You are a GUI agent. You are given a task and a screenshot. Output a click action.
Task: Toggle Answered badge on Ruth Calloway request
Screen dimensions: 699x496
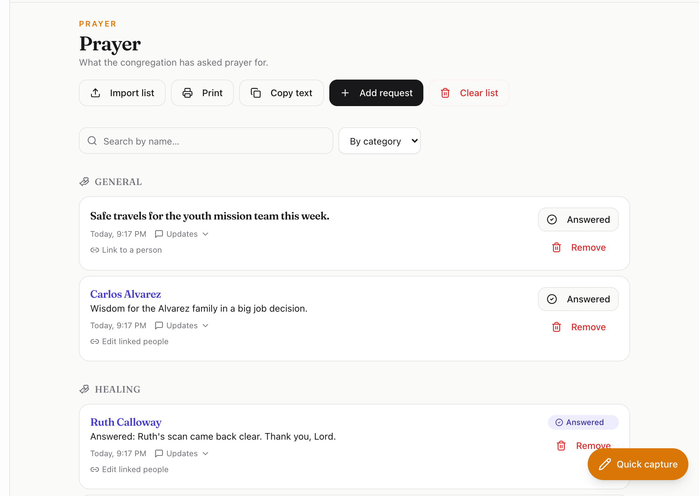583,422
